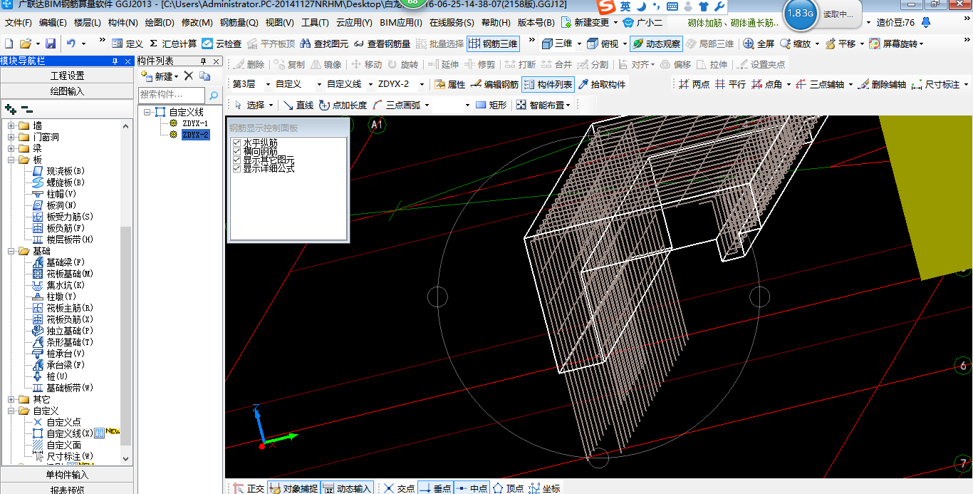Click the 单构件输入 button
973x494 pixels.
pos(67,475)
